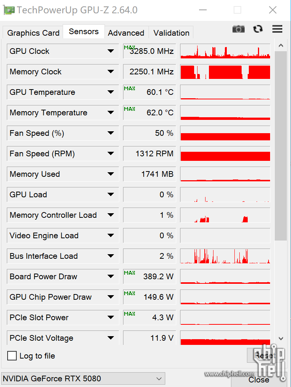
Task: Open the GPU Temperature dropdown arrow
Action: point(111,92)
